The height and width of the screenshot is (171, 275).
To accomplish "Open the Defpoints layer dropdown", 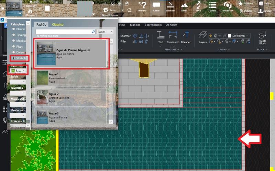I will [239, 36].
